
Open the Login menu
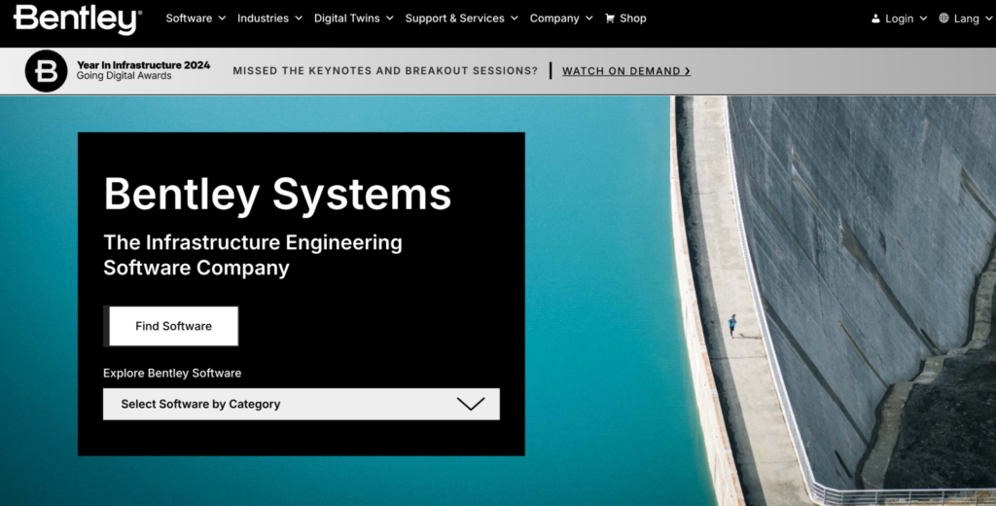900,18
